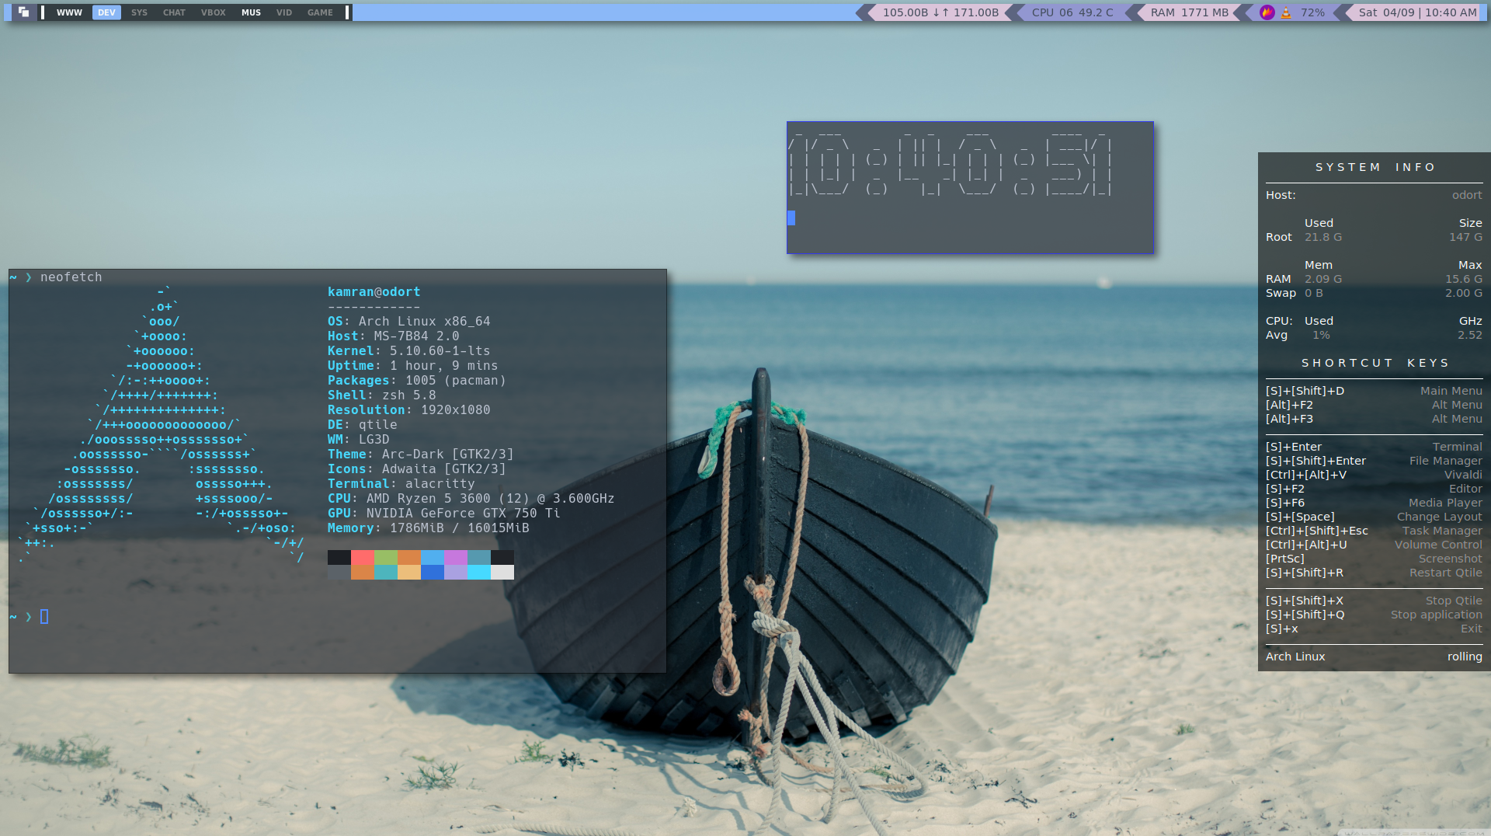Click the 'SHORTCUT KEYS' heading
This screenshot has width=1491, height=836.
pos(1375,363)
